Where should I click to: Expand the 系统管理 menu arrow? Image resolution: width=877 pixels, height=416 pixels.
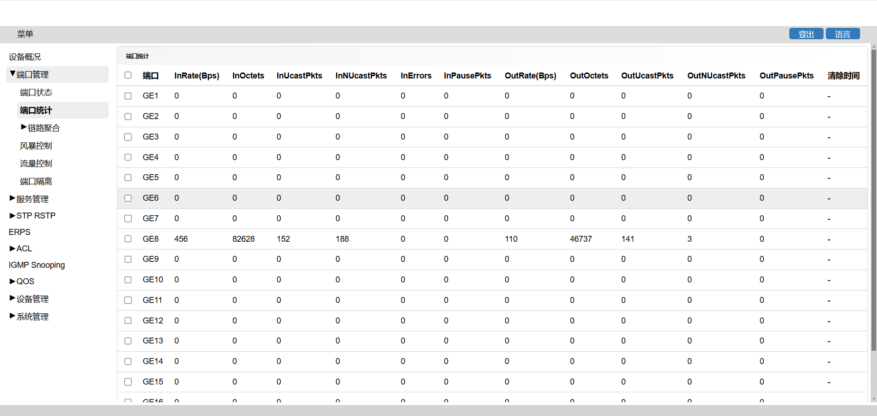pos(12,316)
